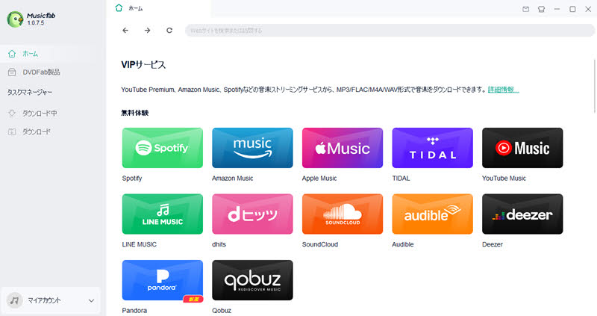The width and height of the screenshot is (597, 316).
Task: Open the dhits (dヒッツ) tile
Action: click(x=252, y=214)
